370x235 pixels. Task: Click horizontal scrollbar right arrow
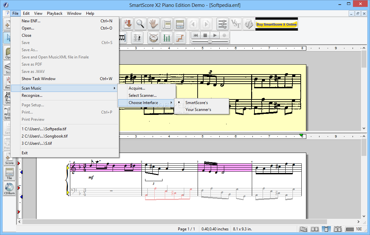(x=358, y=222)
